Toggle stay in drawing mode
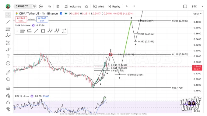Screen dimensions: 207x116 [8, 95]
